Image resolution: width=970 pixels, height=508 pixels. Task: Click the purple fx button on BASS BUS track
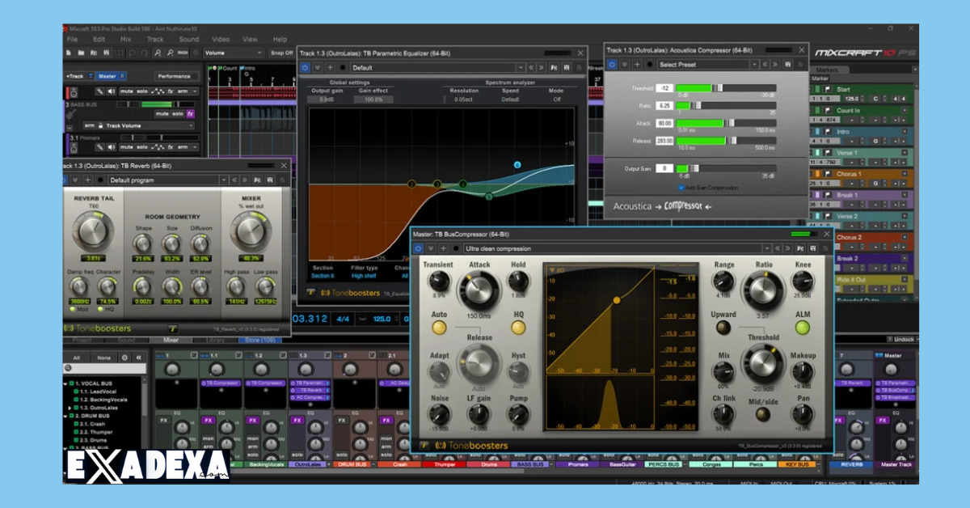pos(190,114)
